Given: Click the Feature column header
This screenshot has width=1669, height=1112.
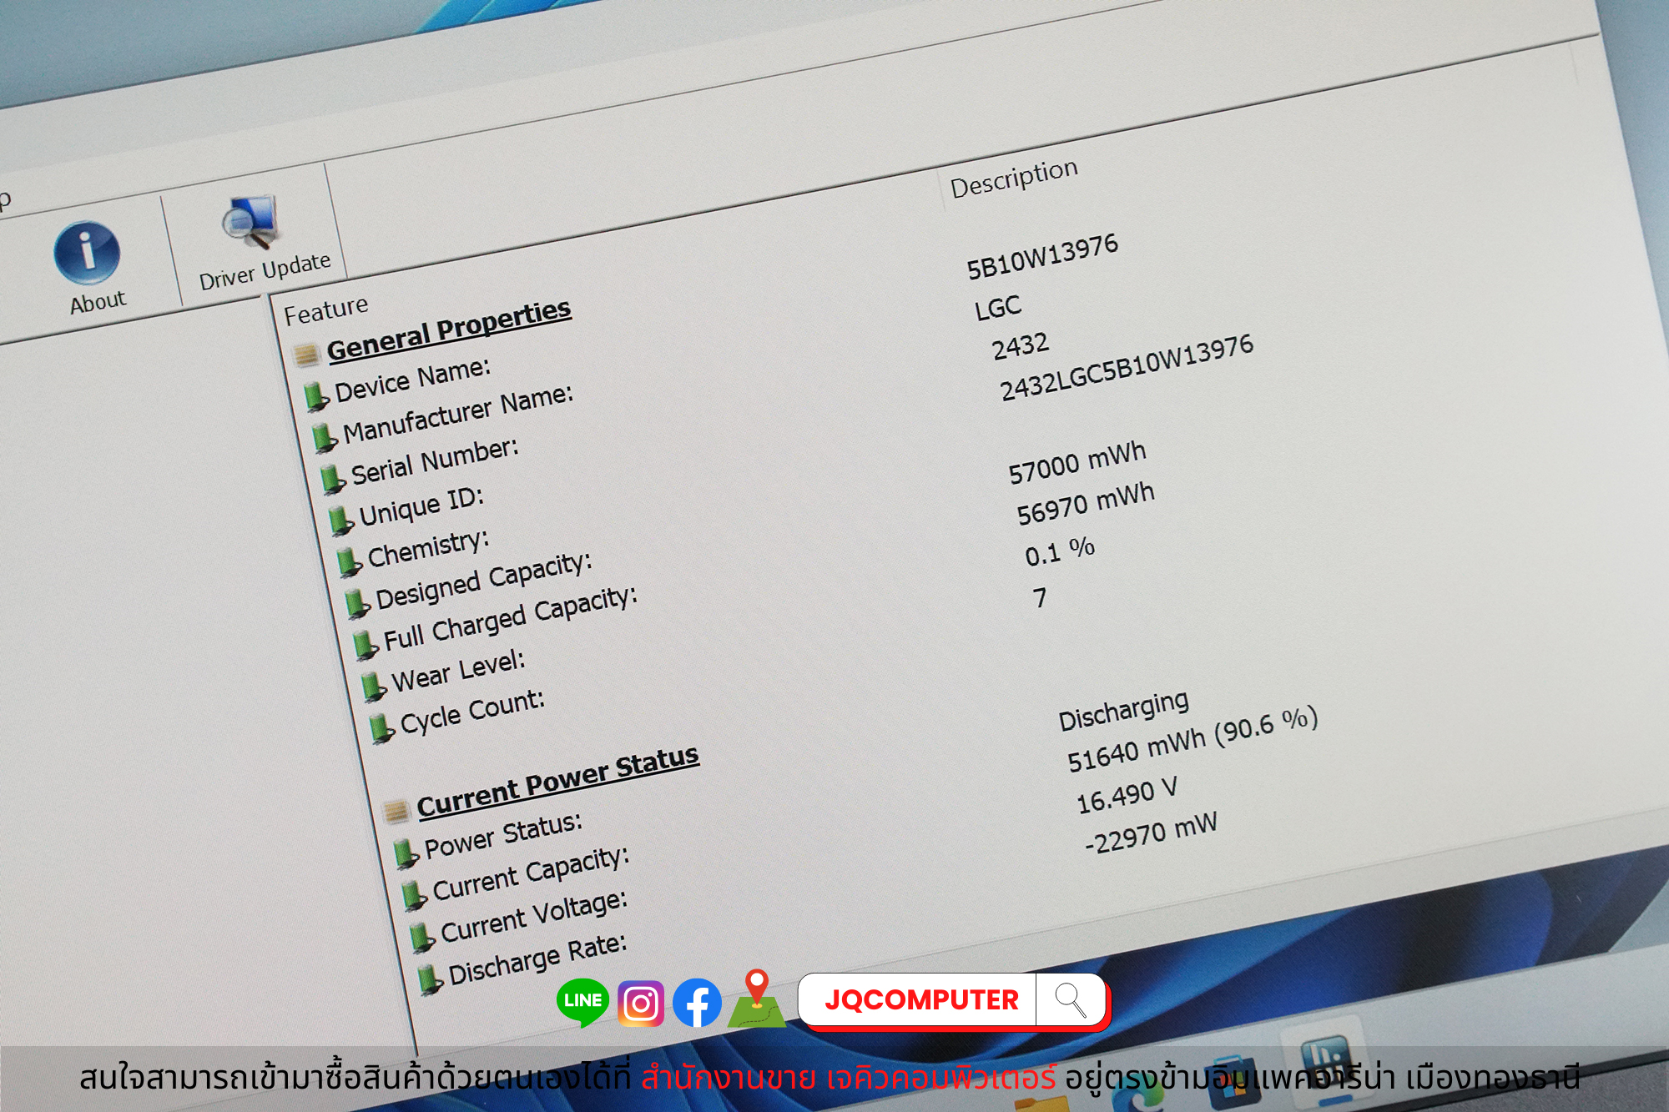Looking at the screenshot, I should tap(325, 310).
